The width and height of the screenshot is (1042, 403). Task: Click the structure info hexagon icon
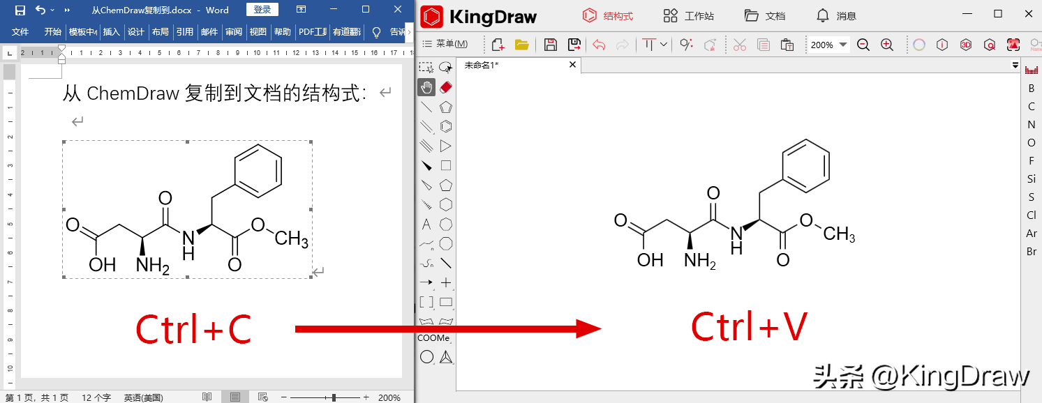pyautogui.click(x=943, y=45)
